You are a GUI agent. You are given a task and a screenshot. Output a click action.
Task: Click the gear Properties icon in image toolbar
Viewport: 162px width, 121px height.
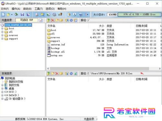tap(71, 20)
